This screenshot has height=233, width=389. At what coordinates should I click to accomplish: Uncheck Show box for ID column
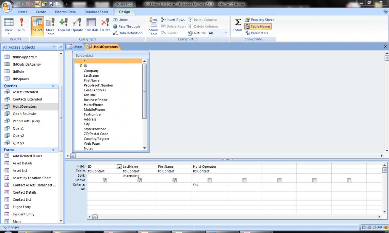point(104,180)
